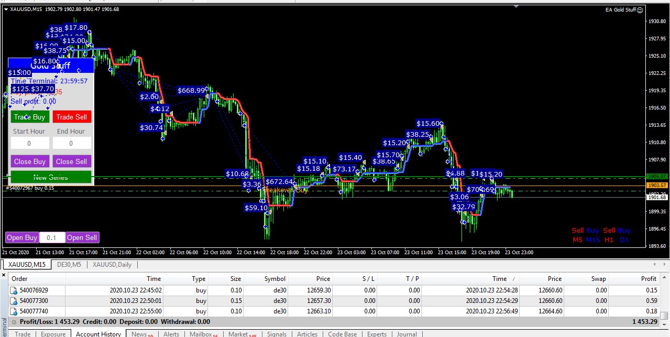The height and width of the screenshot is (337, 670).
Task: Close the Terminal panel with its X
Action: click(4, 274)
